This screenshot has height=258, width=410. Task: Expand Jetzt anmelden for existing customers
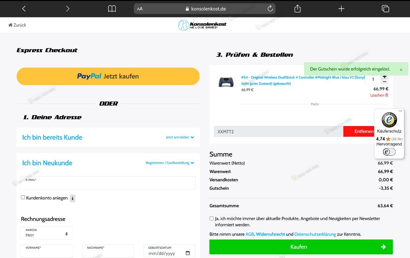coord(180,137)
